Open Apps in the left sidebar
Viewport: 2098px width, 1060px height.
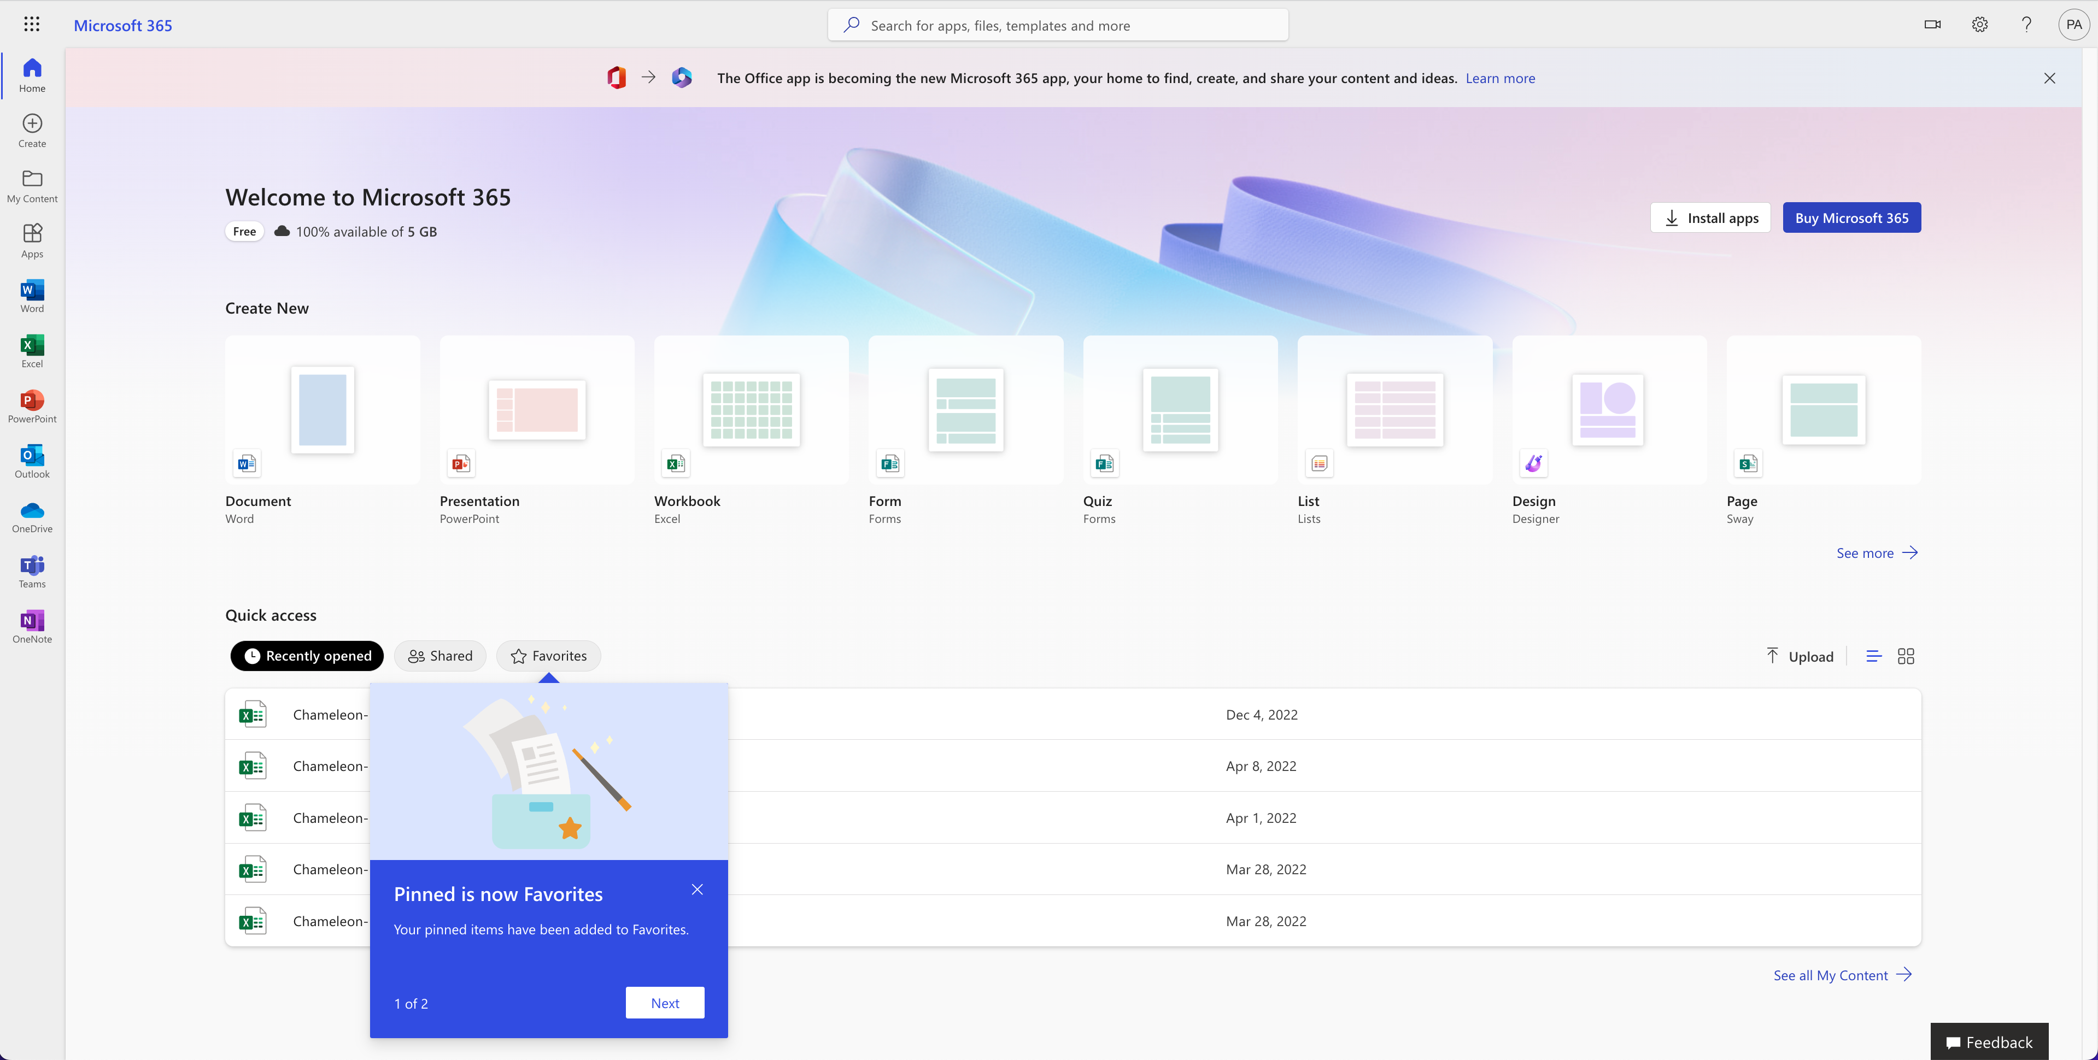point(32,241)
